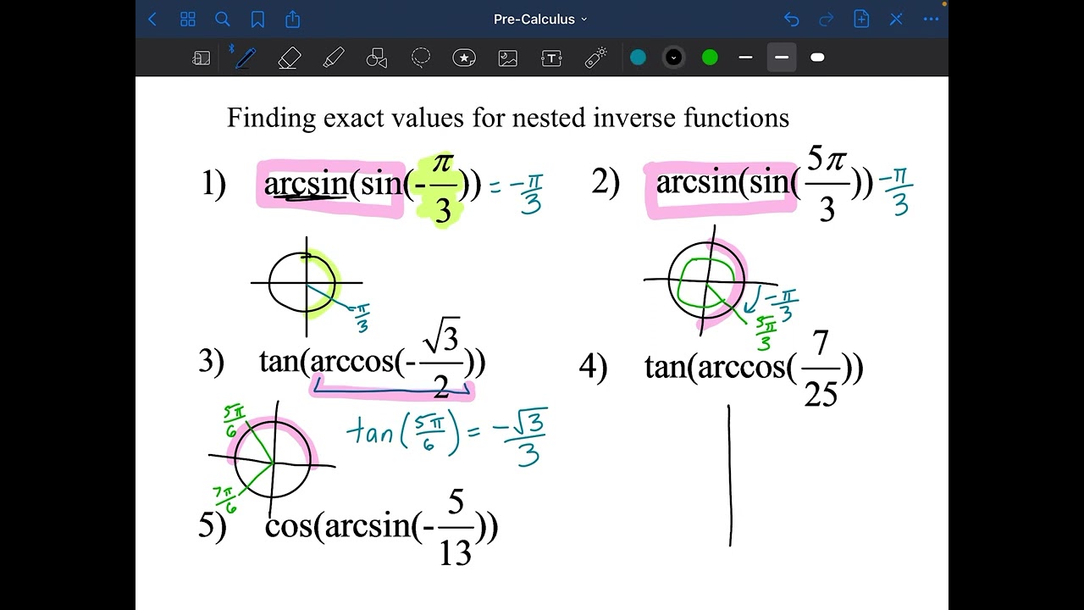Select the Image insert tool

508,58
